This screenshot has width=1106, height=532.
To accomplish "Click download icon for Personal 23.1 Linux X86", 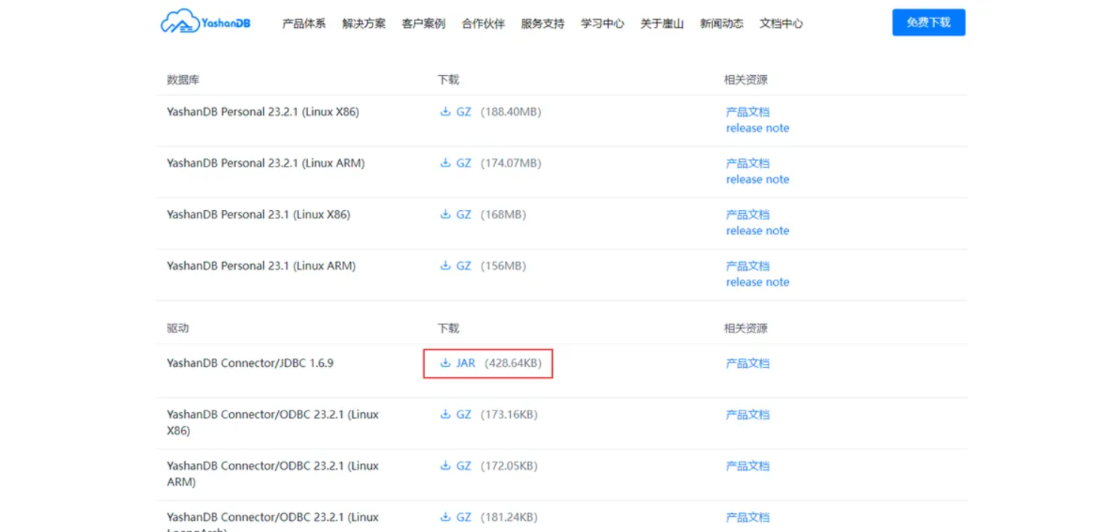I will pyautogui.click(x=445, y=215).
